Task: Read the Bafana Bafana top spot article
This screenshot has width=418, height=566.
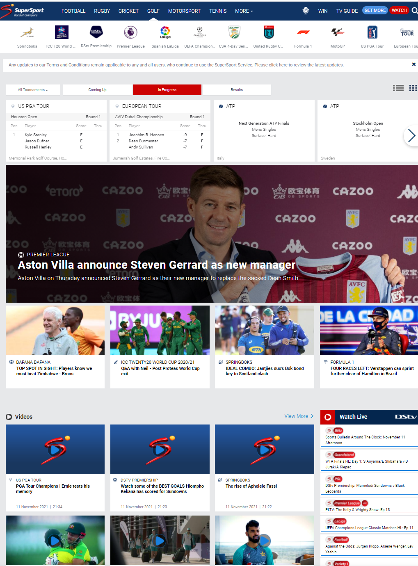Action: 54,371
